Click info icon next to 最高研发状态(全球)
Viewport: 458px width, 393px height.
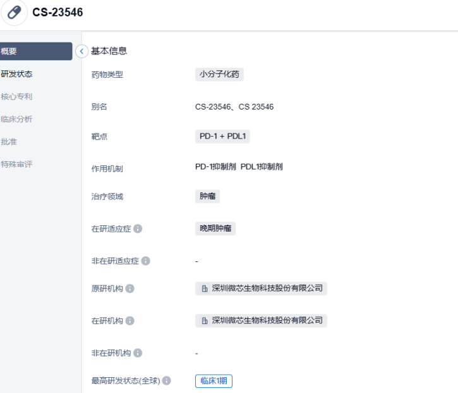tap(167, 381)
